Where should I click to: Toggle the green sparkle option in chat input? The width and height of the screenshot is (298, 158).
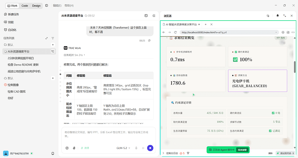85,148
